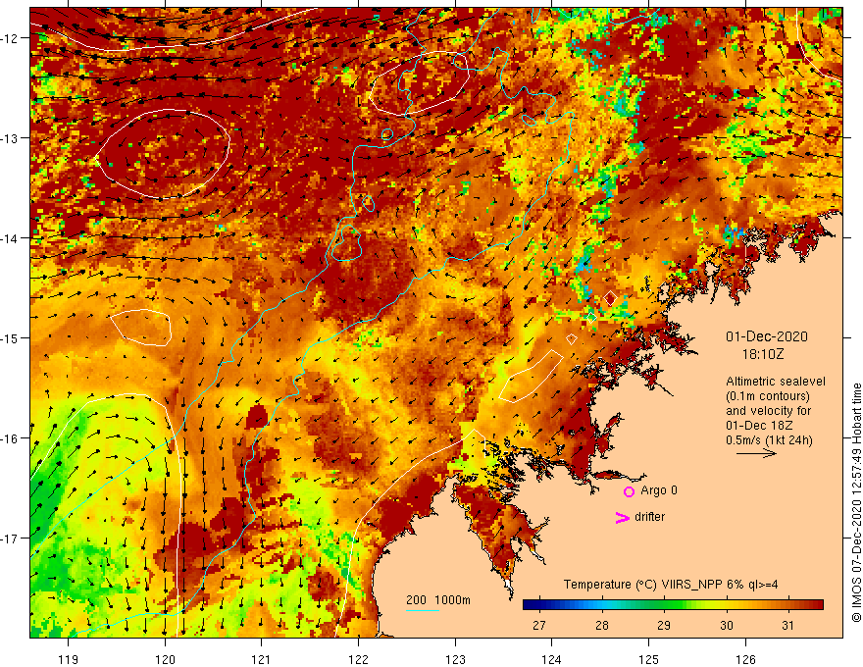Click the 27 value on the temperature scale
The height and width of the screenshot is (667, 863).
pos(539,625)
